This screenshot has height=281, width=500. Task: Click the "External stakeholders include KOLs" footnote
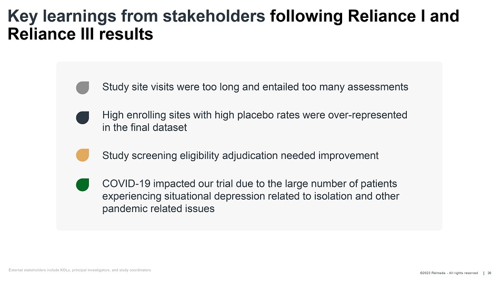[x=79, y=270]
